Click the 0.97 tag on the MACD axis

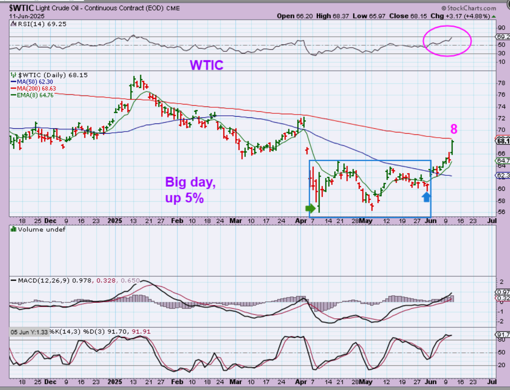coord(503,292)
